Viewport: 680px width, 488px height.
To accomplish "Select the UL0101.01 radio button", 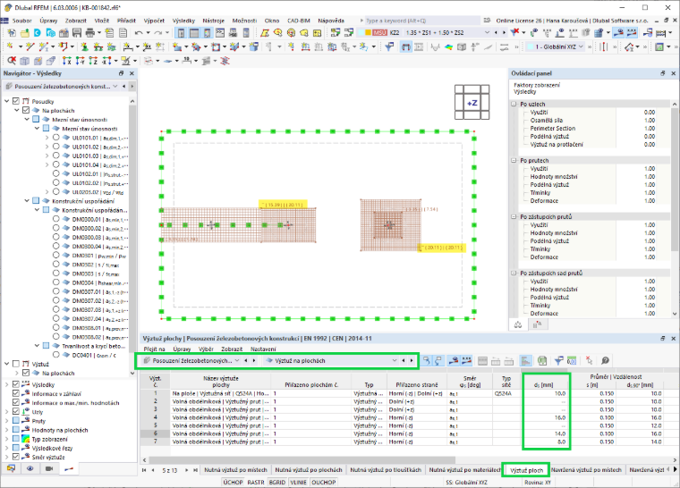I will tap(56, 138).
